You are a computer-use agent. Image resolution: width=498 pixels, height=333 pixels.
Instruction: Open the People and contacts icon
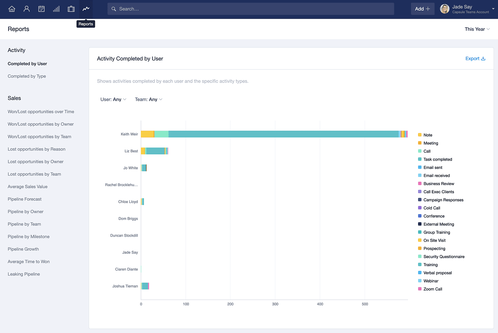(27, 9)
